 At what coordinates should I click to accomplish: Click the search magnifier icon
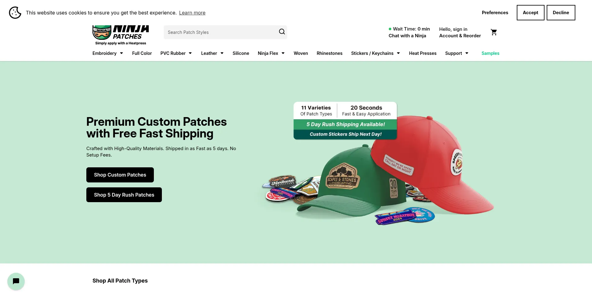[282, 32]
